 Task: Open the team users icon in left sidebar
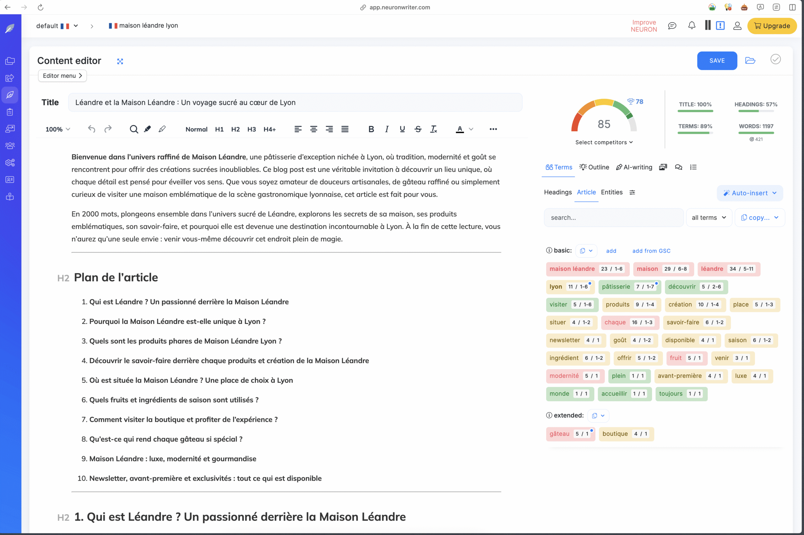pos(10,146)
